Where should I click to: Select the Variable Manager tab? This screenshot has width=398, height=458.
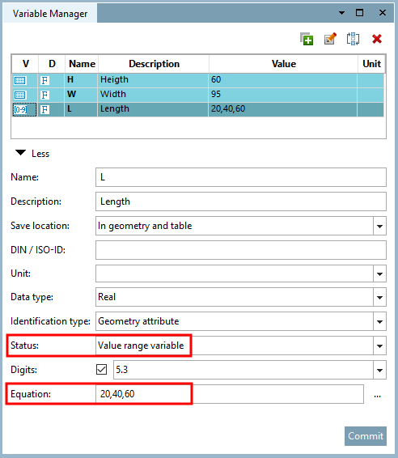point(50,14)
